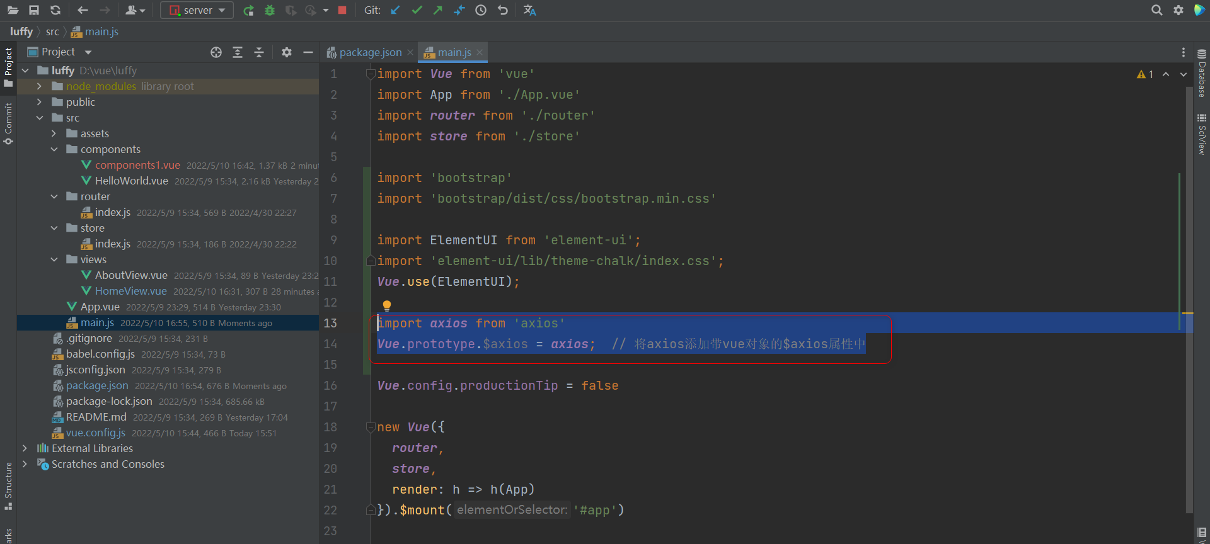Stop the running process with the red square
The image size is (1210, 544).
pyautogui.click(x=342, y=10)
